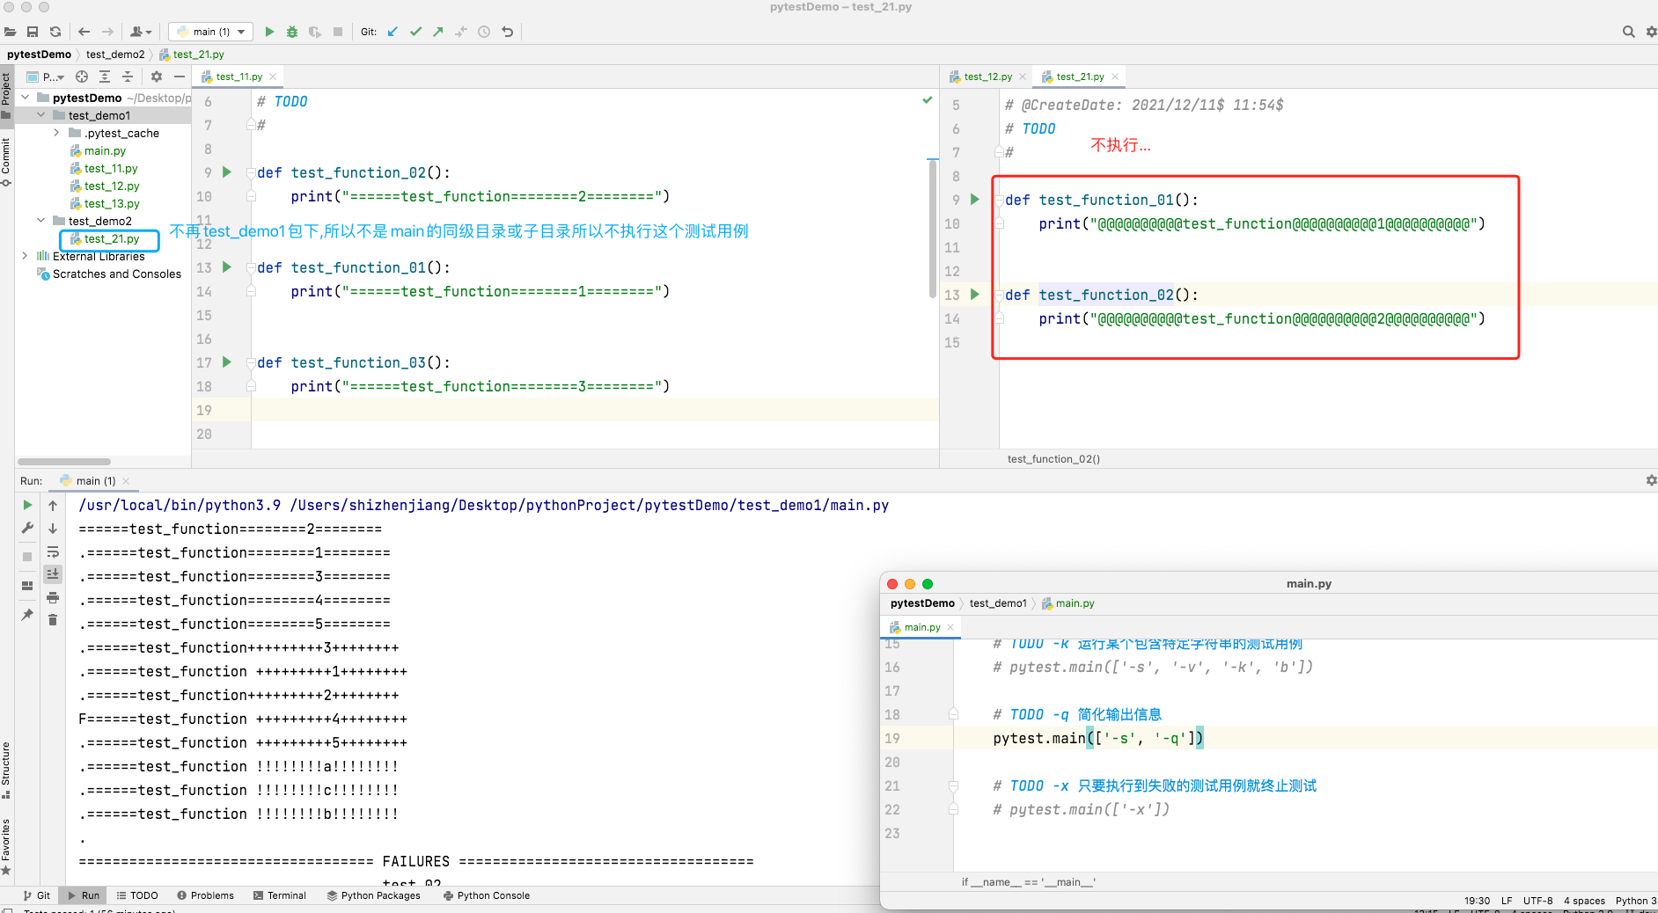Hide the Project panel with minus icon
The width and height of the screenshot is (1658, 913).
coord(180,77)
